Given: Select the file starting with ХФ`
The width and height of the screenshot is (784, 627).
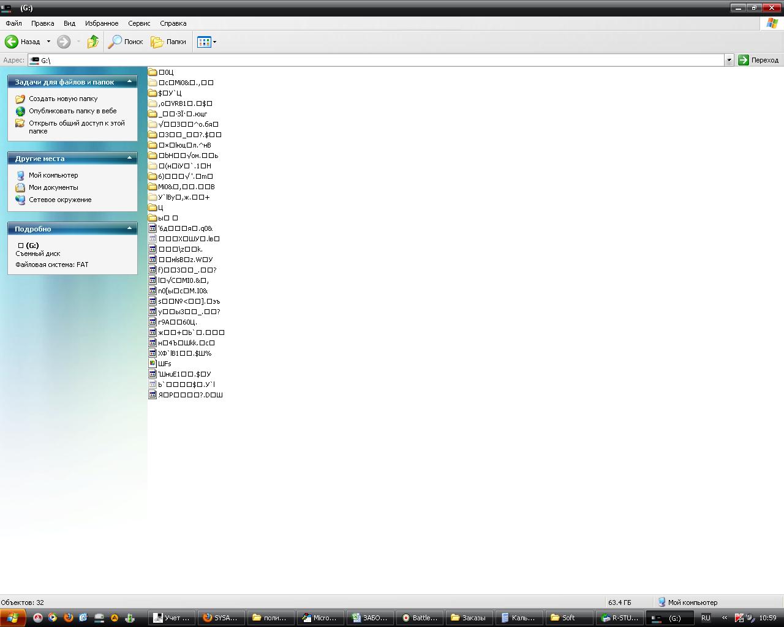Looking at the screenshot, I should click(x=180, y=353).
